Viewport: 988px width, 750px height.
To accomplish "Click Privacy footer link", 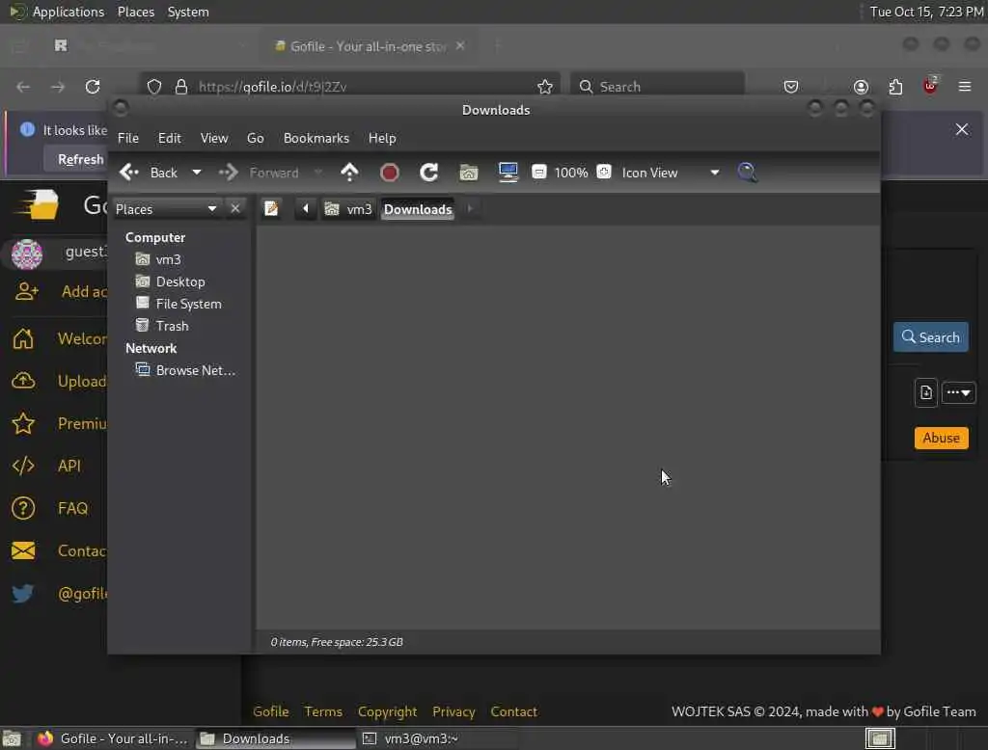I will pos(453,711).
